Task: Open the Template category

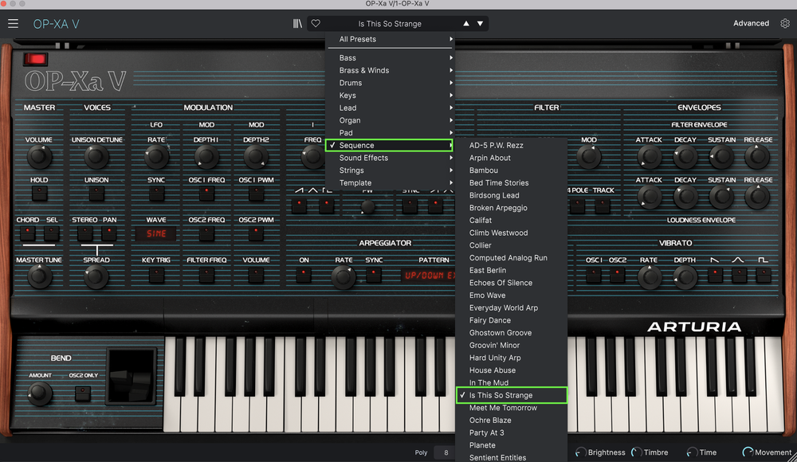Action: tap(391, 183)
